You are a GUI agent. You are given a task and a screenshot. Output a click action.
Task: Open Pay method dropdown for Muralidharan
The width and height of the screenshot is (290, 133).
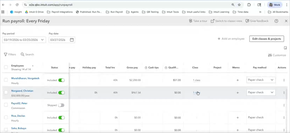click(x=261, y=80)
